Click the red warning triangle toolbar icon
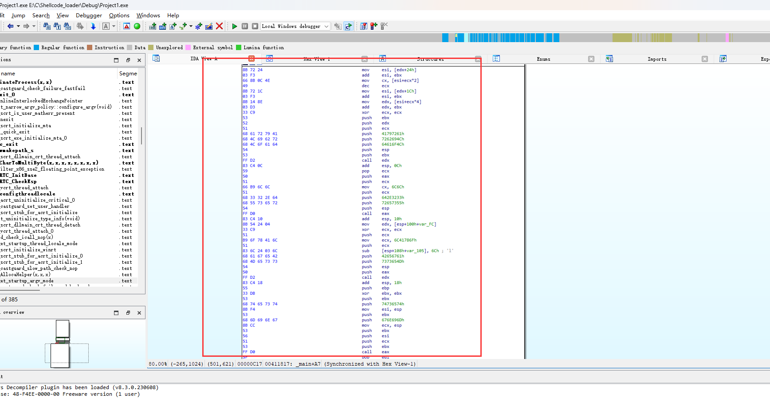The image size is (770, 398). [127, 26]
